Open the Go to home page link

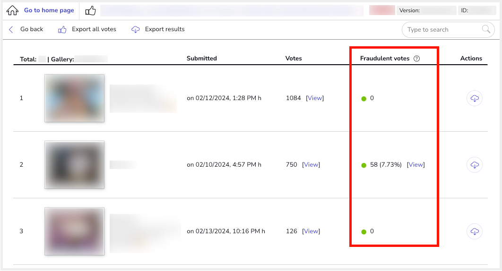point(49,10)
